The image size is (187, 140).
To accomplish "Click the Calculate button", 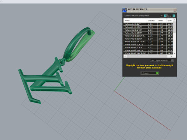I will [150, 73].
